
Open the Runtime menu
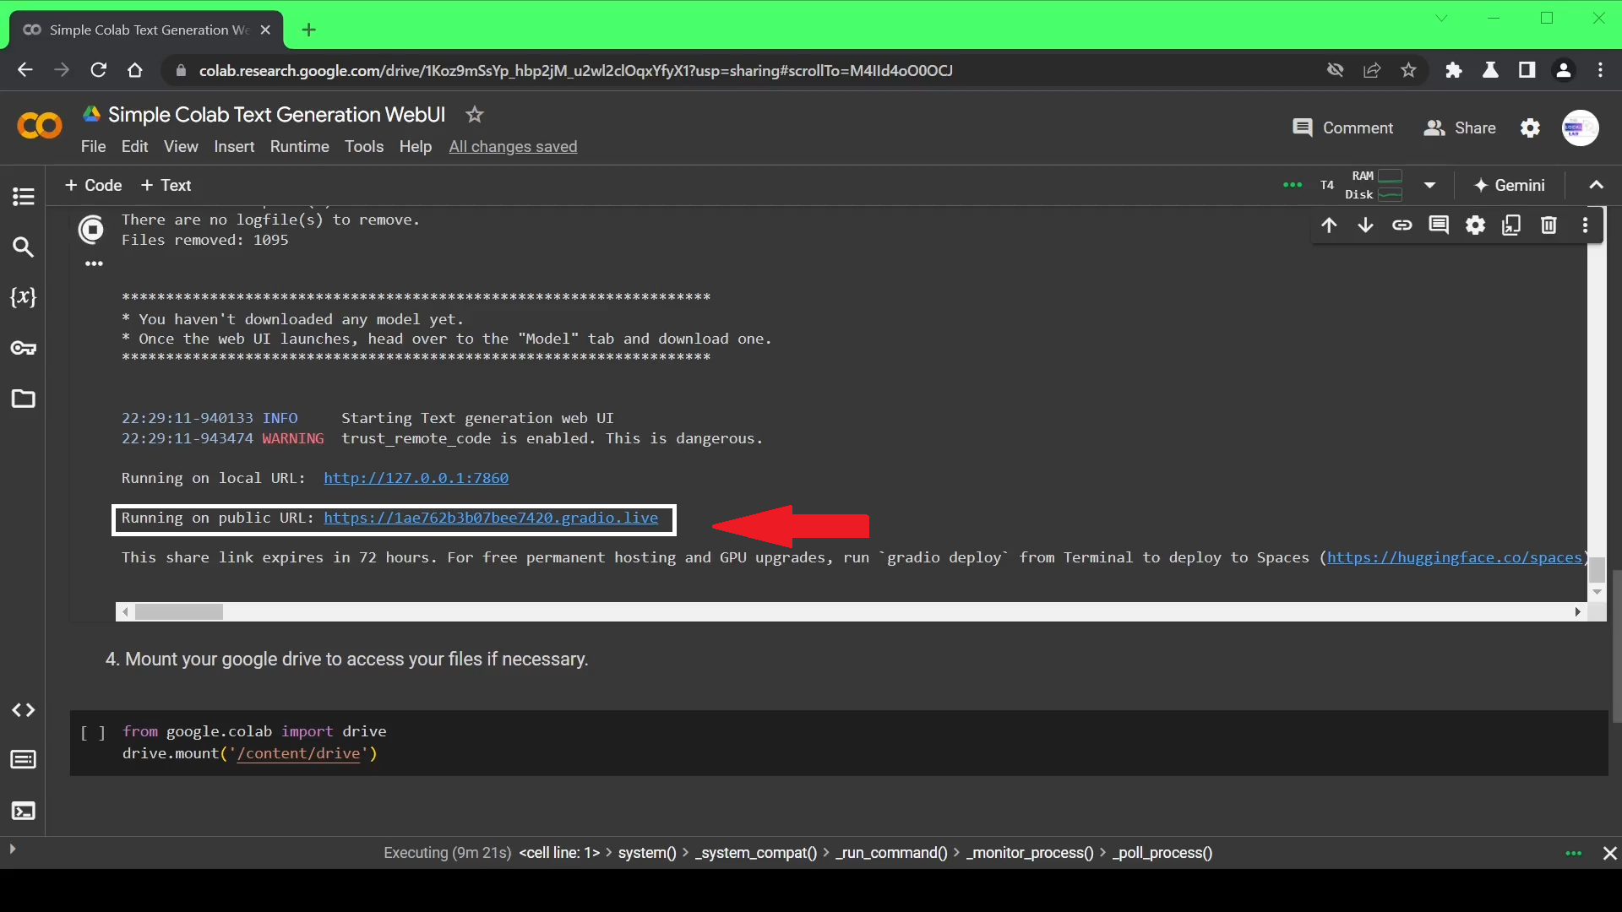click(x=299, y=147)
